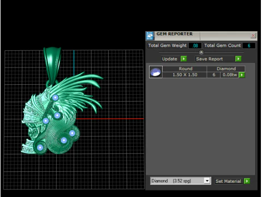Click the green arrow beside Save Report
Image resolution: width=262 pixels, height=197 pixels.
pos(238,59)
